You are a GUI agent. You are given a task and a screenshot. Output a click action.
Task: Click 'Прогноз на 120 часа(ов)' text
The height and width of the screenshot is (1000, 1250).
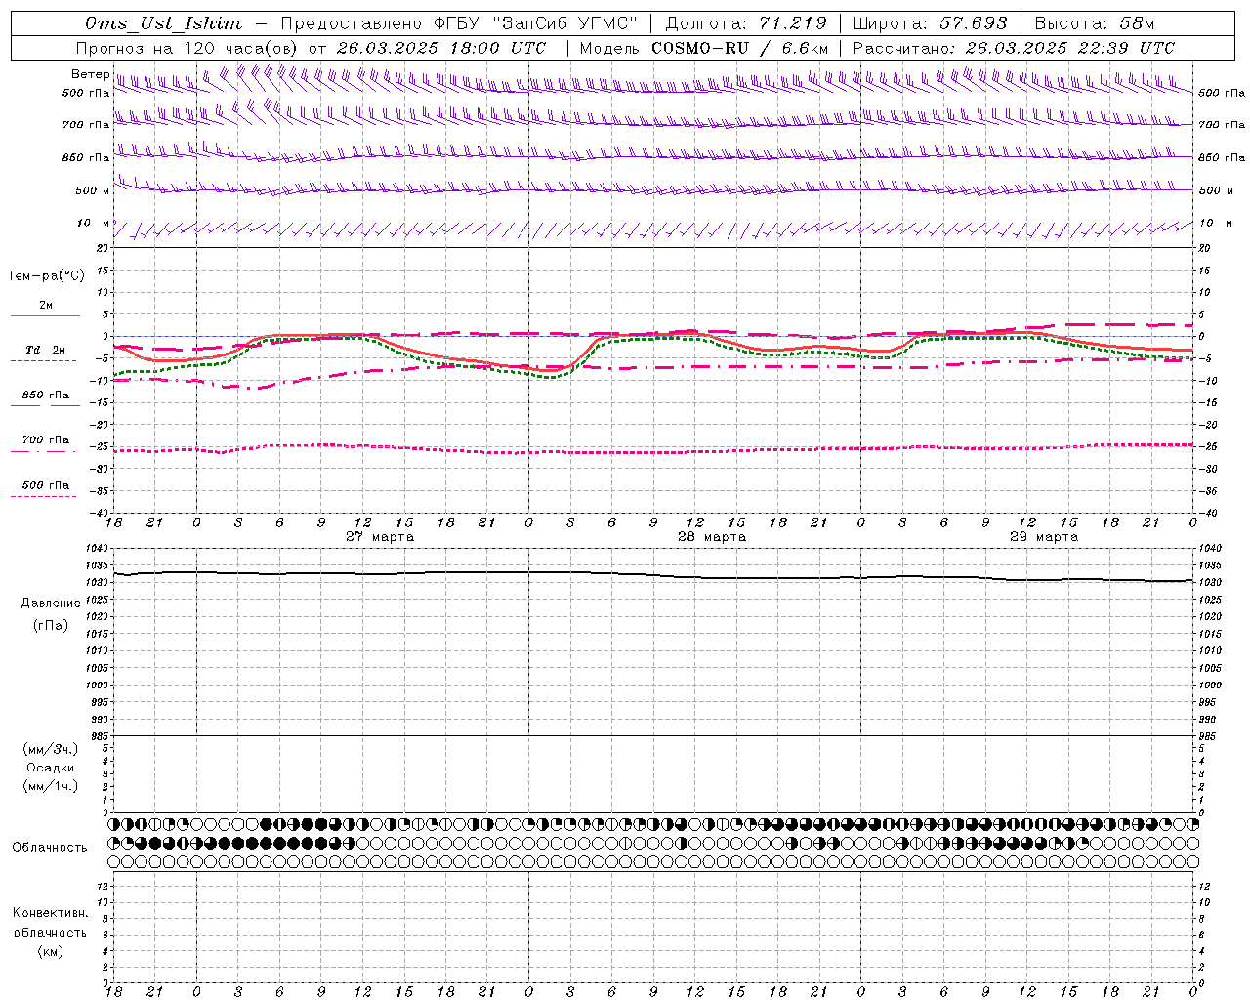pyautogui.click(x=188, y=48)
